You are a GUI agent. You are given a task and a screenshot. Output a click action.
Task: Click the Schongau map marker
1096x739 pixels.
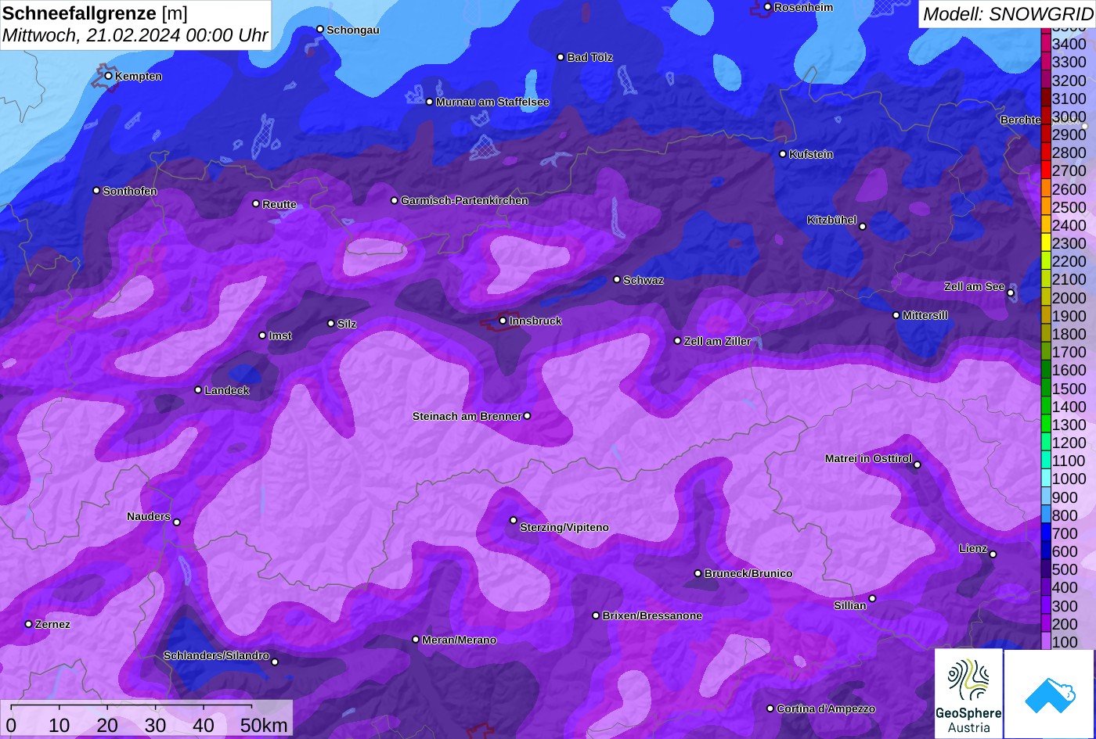click(319, 29)
